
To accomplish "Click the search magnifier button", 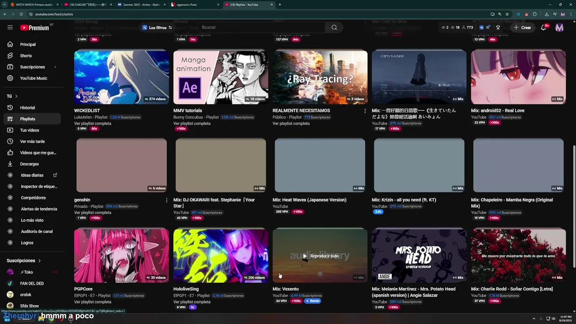I will [x=334, y=27].
